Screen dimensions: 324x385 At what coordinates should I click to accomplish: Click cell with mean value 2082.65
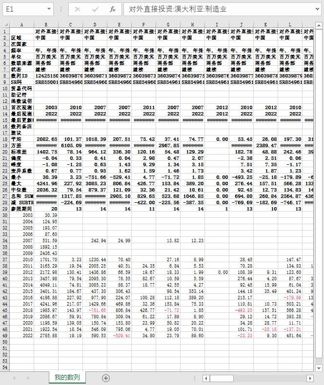point(46,139)
